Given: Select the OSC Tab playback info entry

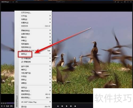Looking at the screenshot, I should pos(35,50).
